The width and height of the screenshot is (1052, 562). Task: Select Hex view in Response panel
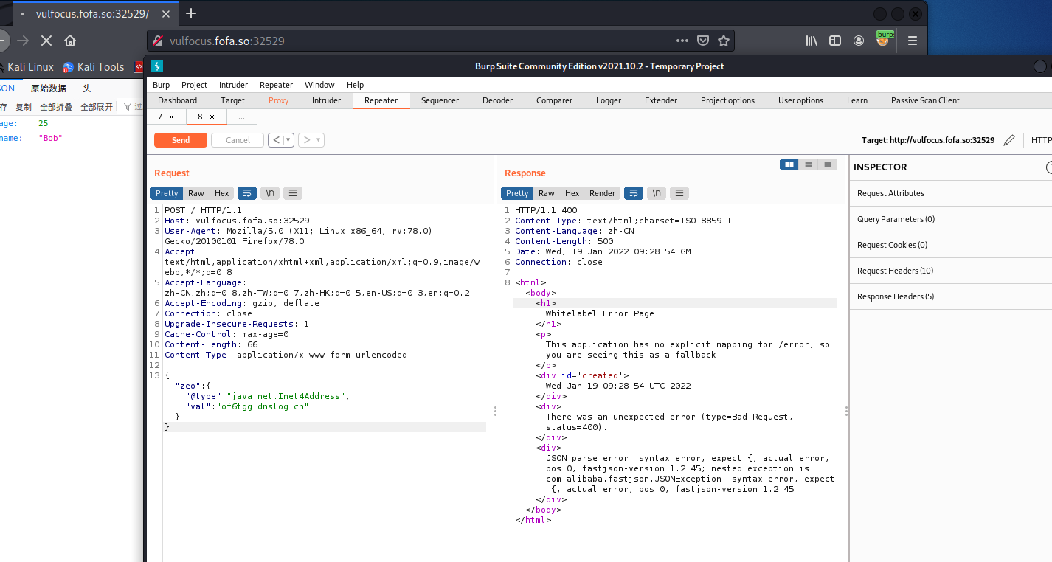pyautogui.click(x=572, y=193)
